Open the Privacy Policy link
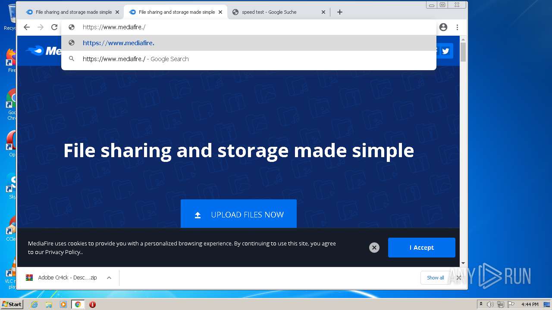The height and width of the screenshot is (310, 552). click(63, 252)
